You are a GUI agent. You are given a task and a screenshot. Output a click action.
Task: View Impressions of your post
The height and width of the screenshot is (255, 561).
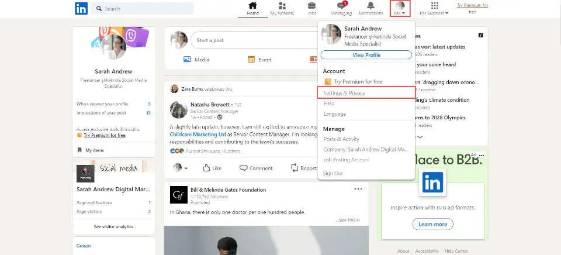(113, 113)
